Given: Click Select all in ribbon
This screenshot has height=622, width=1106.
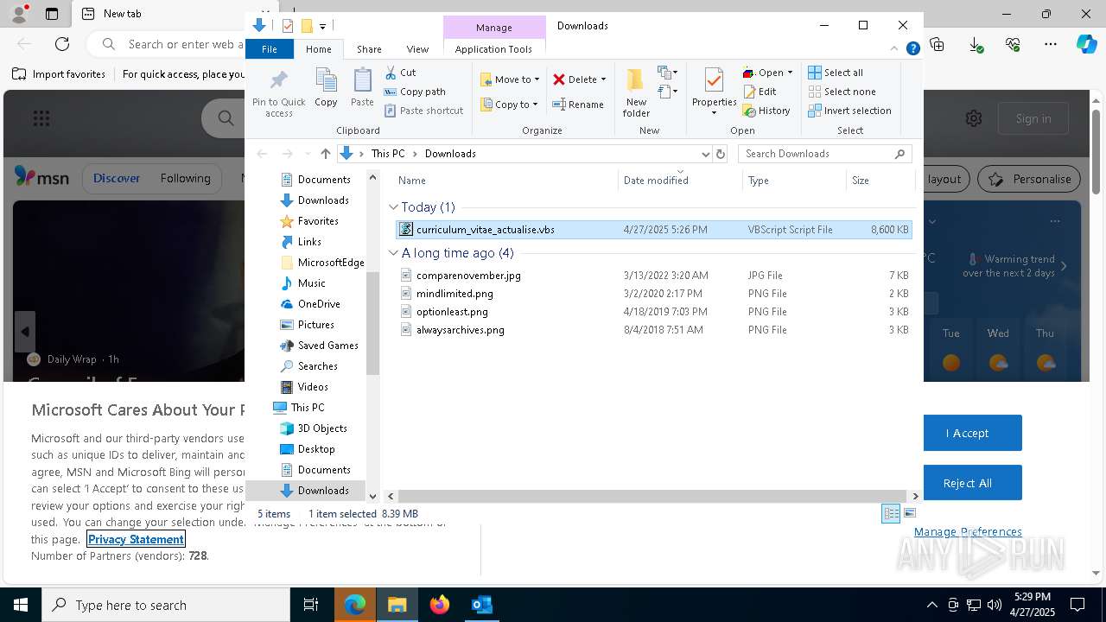Looking at the screenshot, I should point(836,73).
